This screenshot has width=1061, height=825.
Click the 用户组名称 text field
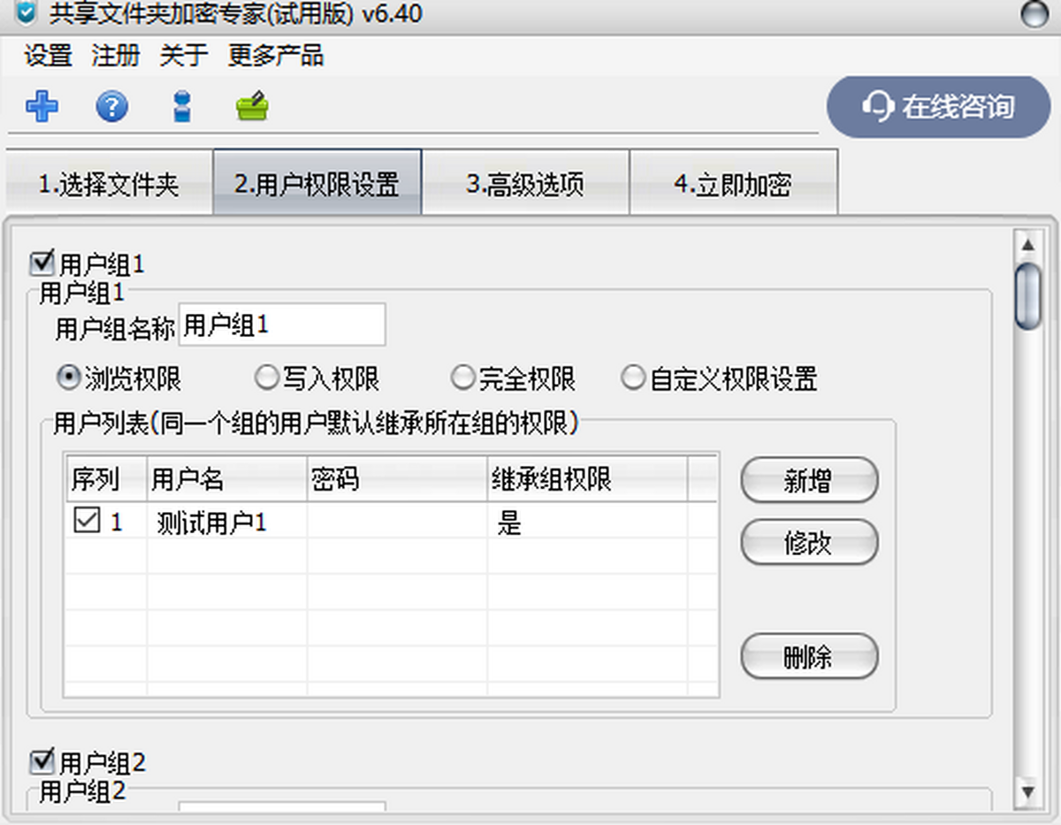tap(281, 325)
